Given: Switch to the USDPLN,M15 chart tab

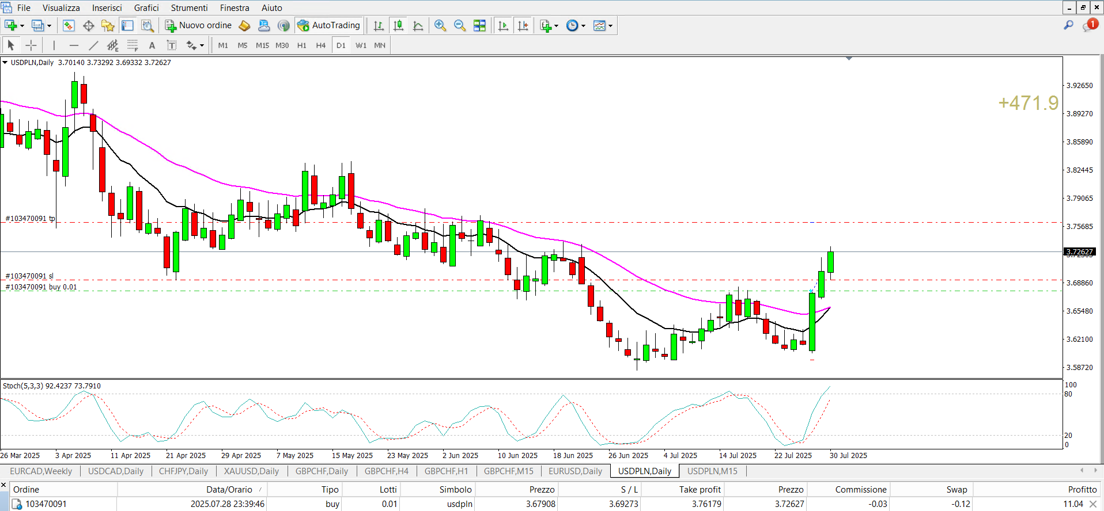Looking at the screenshot, I should click(712, 471).
